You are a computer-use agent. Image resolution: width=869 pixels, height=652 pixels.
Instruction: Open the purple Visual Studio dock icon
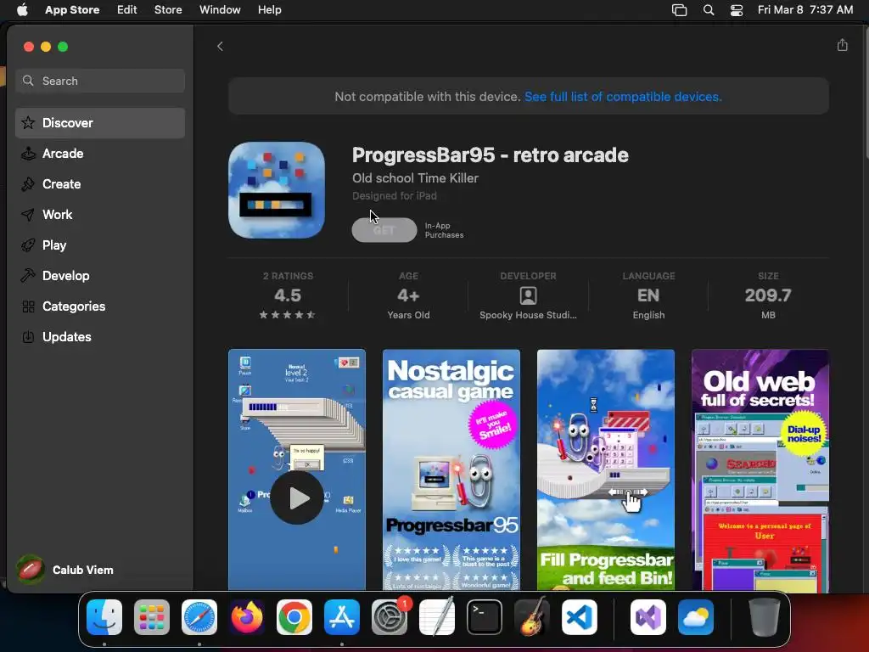648,617
